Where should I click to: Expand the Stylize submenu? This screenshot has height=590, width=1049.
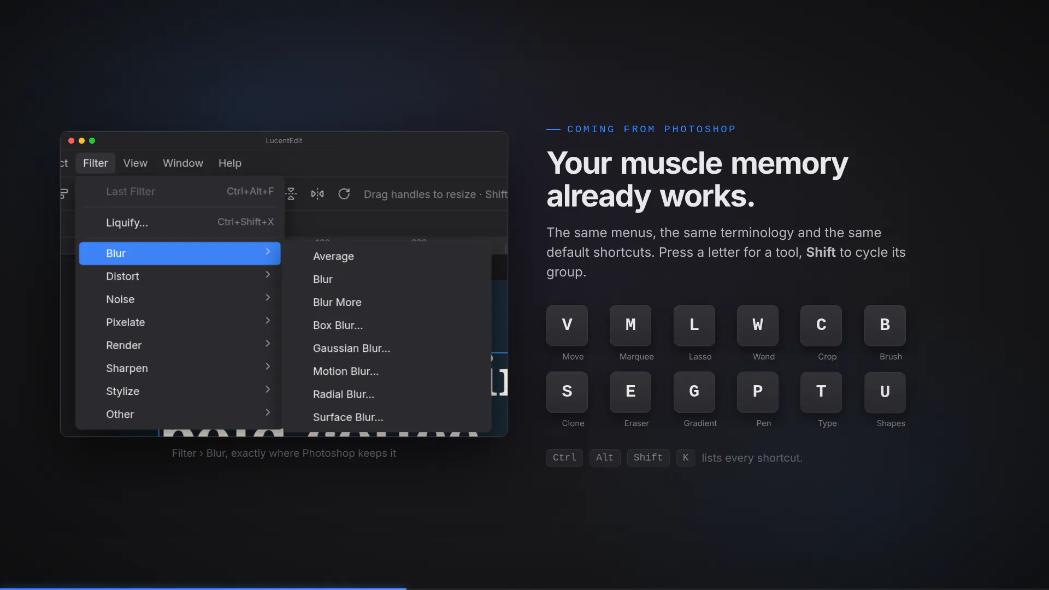click(x=180, y=391)
